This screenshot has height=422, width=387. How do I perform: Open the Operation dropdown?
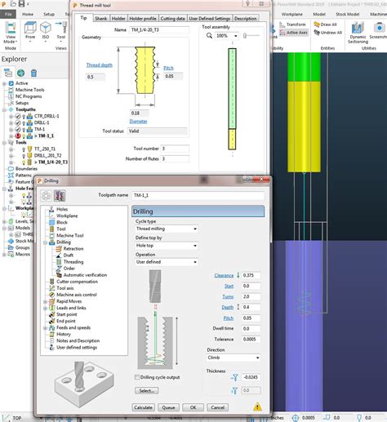[167, 262]
